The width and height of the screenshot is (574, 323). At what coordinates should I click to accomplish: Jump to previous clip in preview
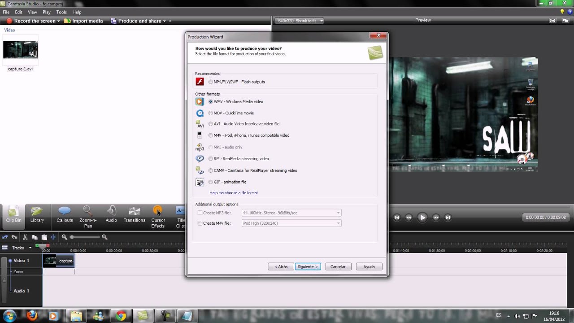click(x=397, y=218)
